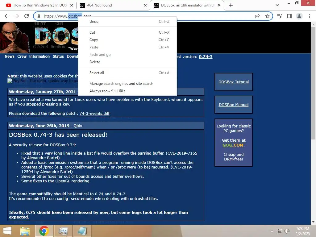Open the Chrome three-dot menu
This screenshot has height=237, width=316.
click(309, 16)
